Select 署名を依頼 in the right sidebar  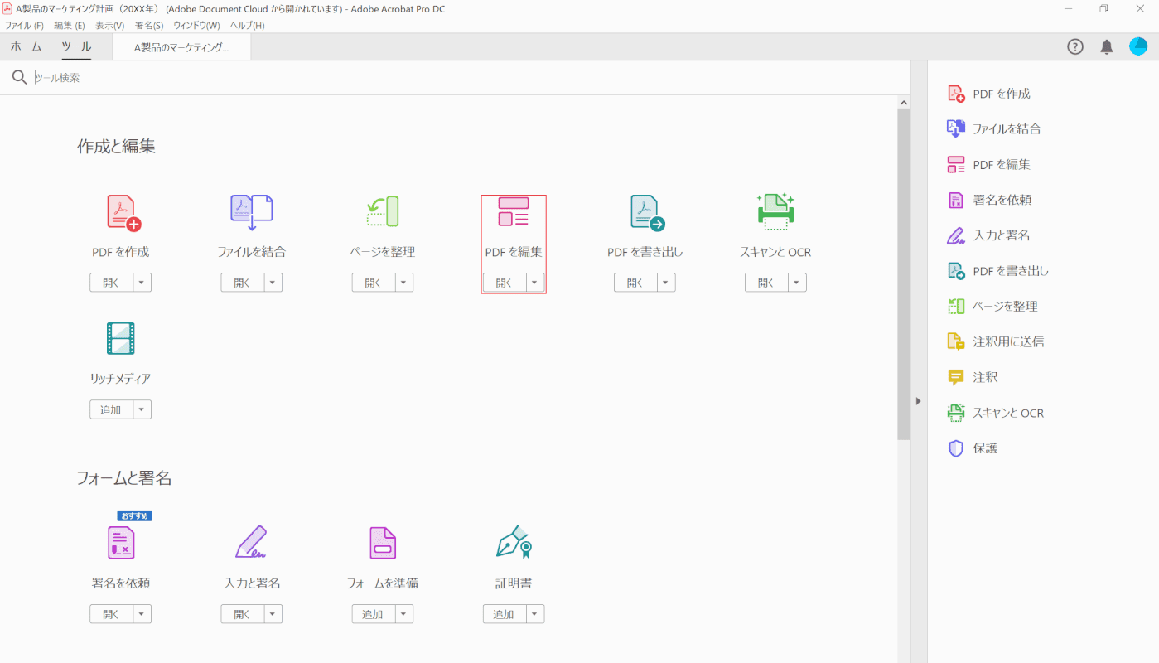tap(989, 200)
